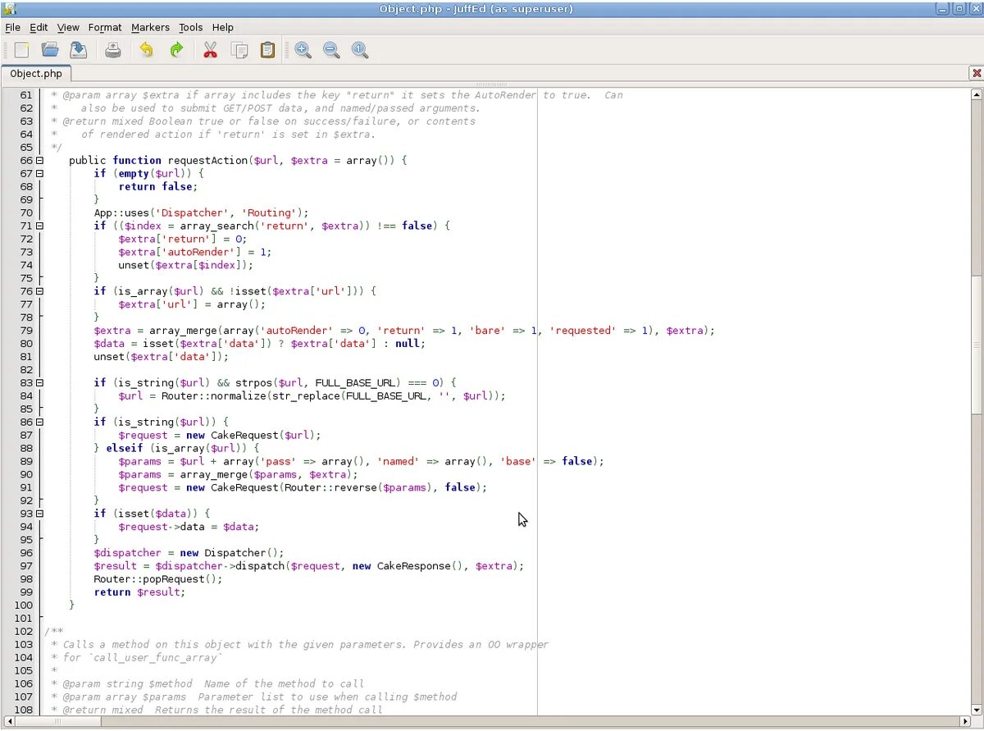This screenshot has height=731, width=984.
Task: Open the Tools menu
Action: point(190,27)
